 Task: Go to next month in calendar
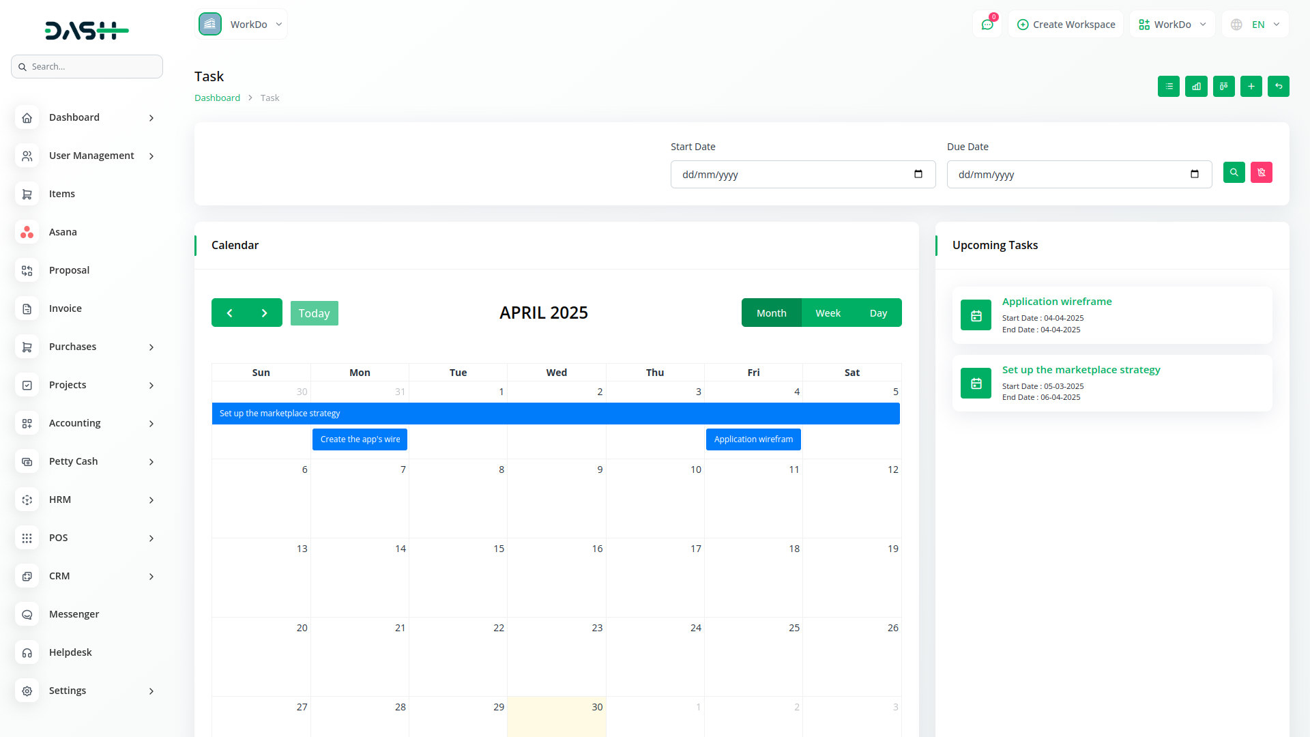pyautogui.click(x=265, y=313)
